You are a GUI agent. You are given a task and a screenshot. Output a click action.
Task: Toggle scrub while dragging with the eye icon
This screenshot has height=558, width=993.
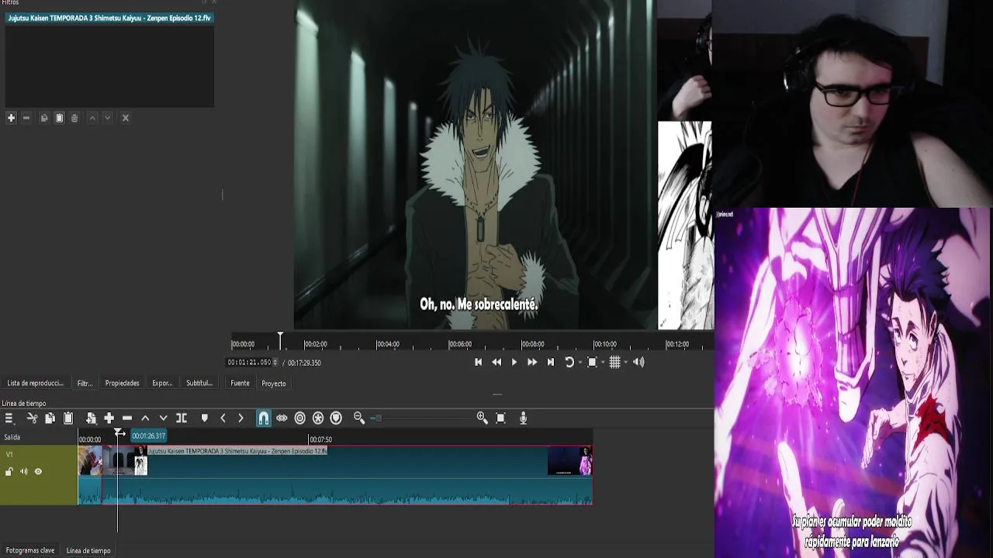click(282, 418)
